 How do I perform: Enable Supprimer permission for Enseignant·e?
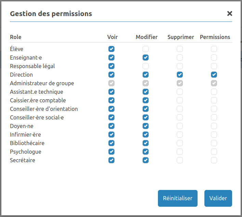click(180, 58)
